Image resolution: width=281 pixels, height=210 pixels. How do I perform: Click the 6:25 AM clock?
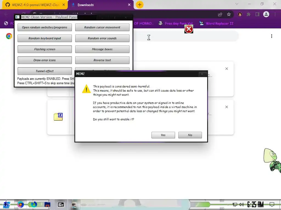(x=255, y=205)
